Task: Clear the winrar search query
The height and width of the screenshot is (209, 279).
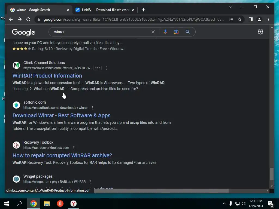Action: click(153, 32)
